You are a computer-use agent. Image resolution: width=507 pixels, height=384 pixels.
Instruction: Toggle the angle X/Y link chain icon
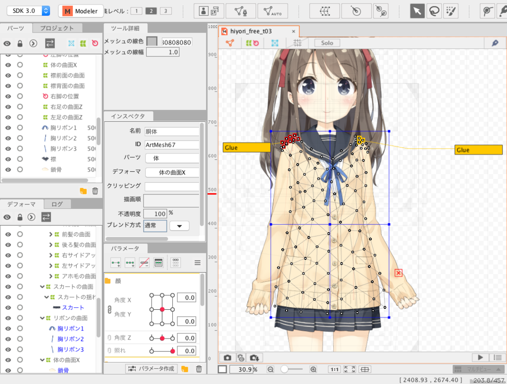(109, 310)
